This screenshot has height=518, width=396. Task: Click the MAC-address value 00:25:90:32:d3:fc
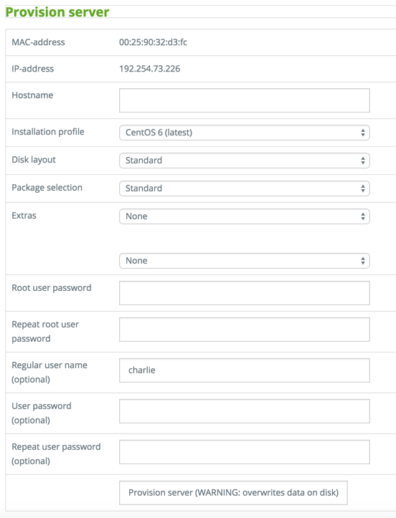click(154, 42)
